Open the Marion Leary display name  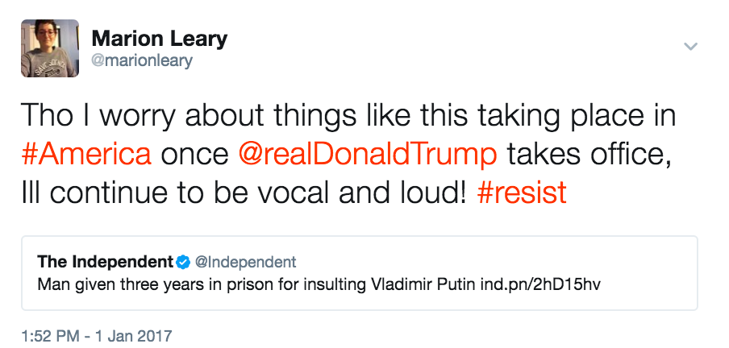pyautogui.click(x=159, y=38)
